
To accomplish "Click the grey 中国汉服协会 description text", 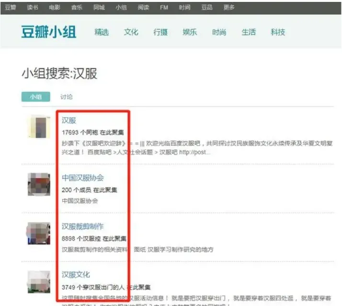I will pyautogui.click(x=80, y=201).
